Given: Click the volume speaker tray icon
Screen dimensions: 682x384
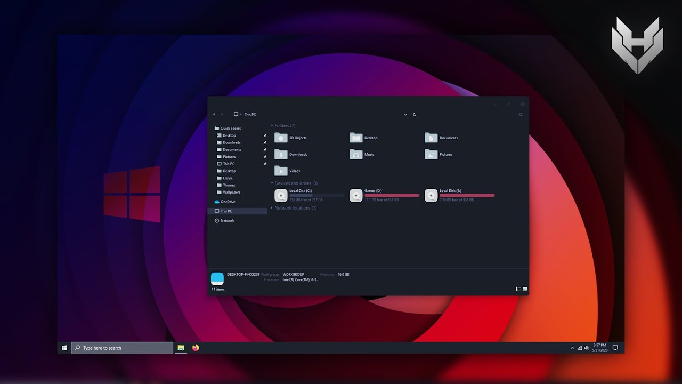Looking at the screenshot, I should (x=587, y=348).
